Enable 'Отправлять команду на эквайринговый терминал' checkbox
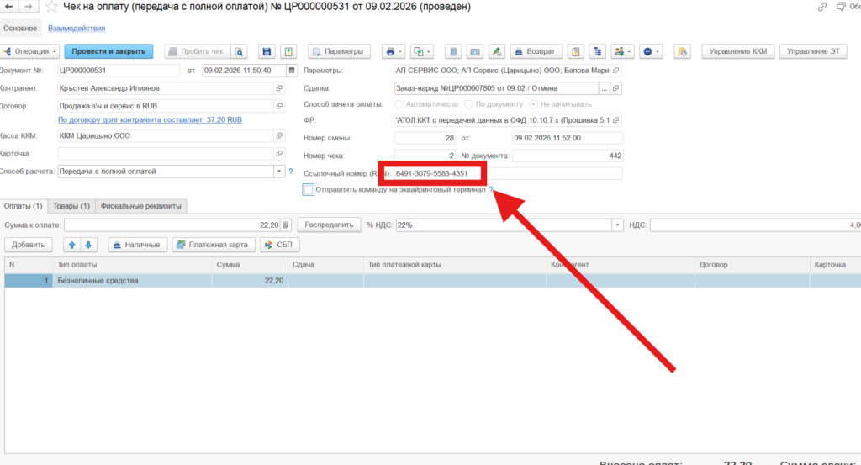861x465 pixels. (x=309, y=190)
